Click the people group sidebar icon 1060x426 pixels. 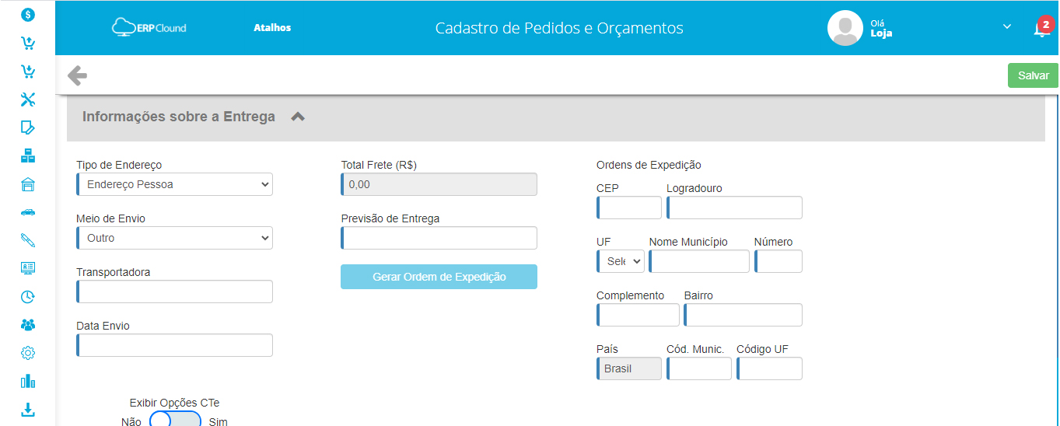[28, 325]
